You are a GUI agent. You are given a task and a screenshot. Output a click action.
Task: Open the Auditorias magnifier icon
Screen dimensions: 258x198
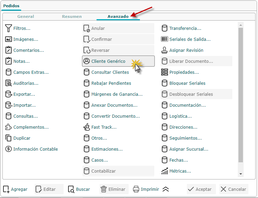[9, 83]
